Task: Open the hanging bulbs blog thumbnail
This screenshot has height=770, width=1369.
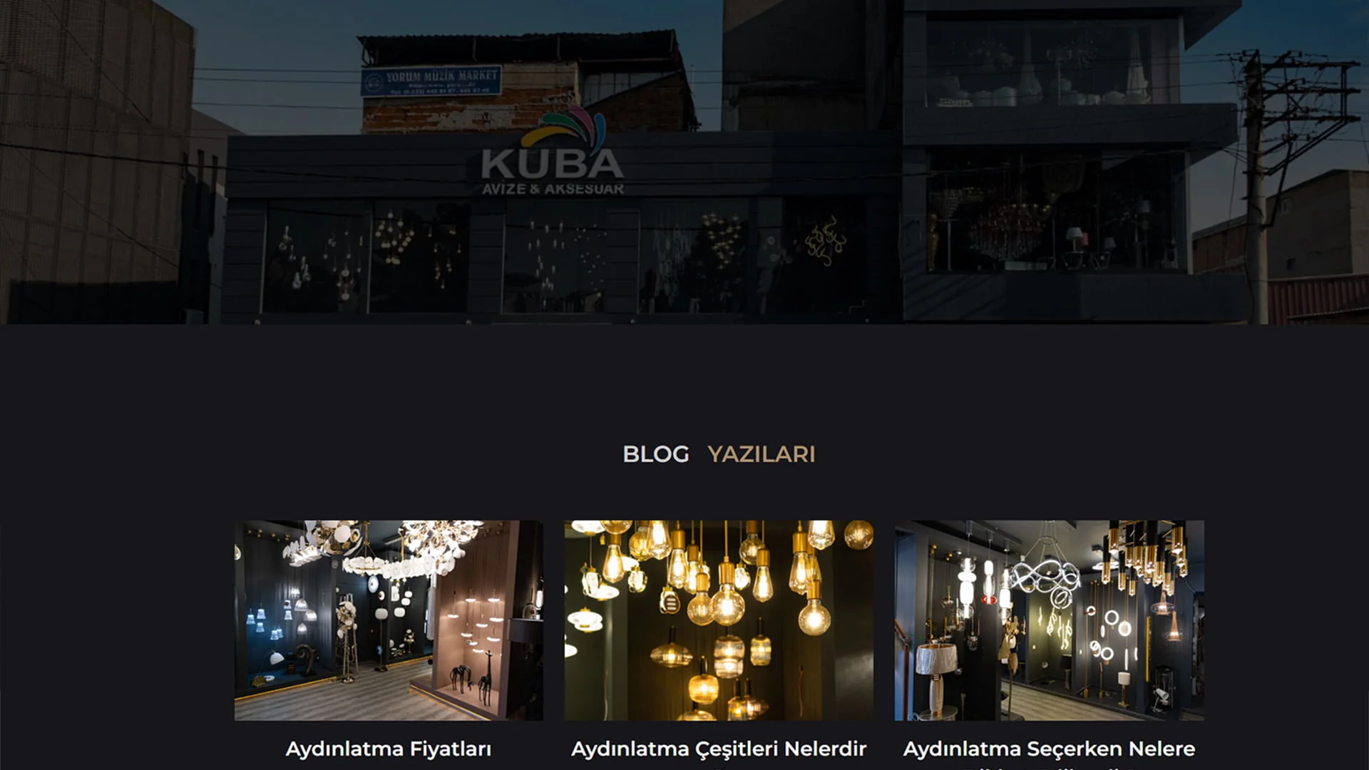Action: pyautogui.click(x=719, y=620)
